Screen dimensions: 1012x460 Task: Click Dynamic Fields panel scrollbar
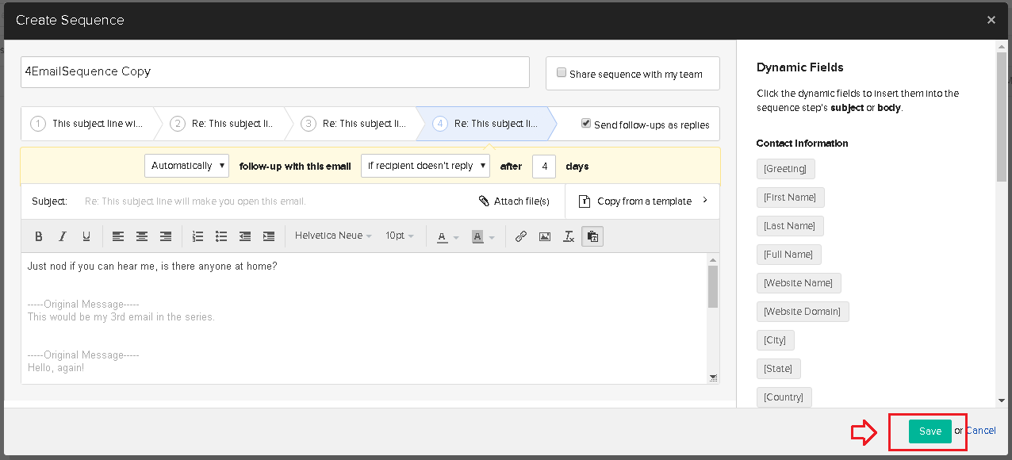(1001, 119)
